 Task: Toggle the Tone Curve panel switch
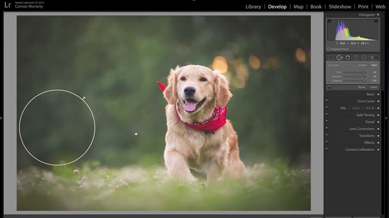click(x=327, y=101)
